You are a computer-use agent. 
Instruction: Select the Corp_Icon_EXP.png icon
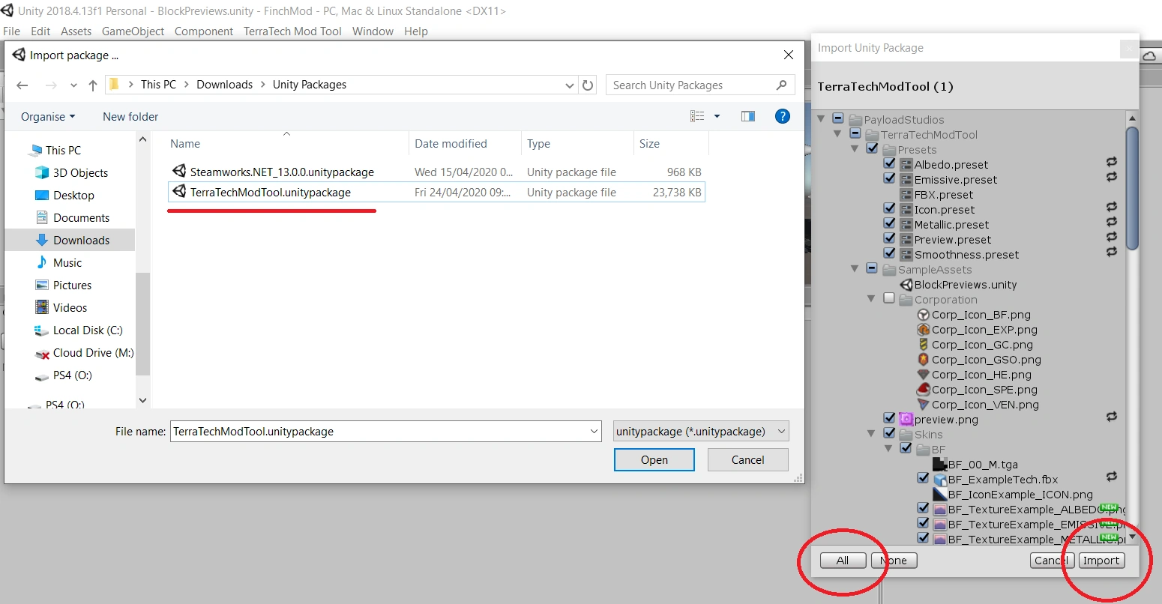coord(924,330)
